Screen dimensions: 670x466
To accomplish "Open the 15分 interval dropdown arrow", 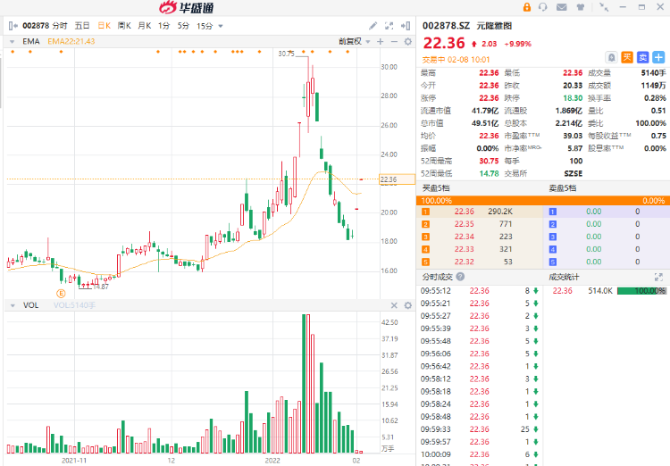I will click(x=221, y=26).
